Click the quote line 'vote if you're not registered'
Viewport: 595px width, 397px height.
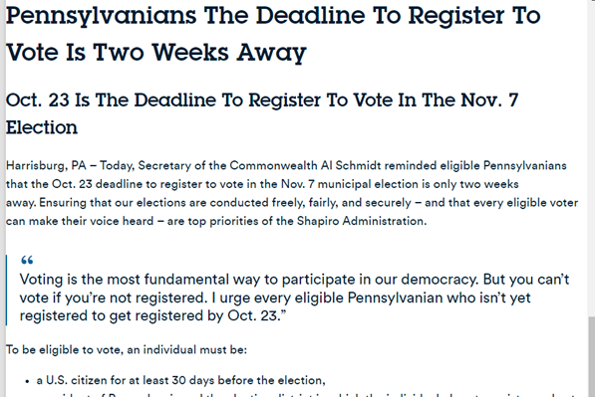[x=275, y=298]
